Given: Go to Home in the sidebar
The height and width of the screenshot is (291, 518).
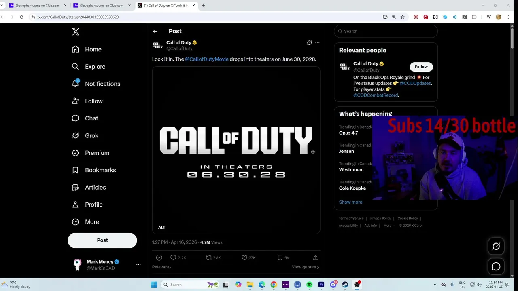Looking at the screenshot, I should (87, 49).
